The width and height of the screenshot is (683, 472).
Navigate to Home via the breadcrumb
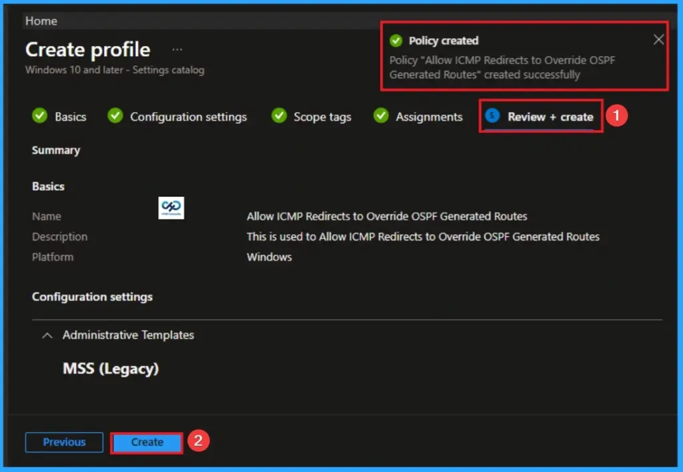[41, 21]
